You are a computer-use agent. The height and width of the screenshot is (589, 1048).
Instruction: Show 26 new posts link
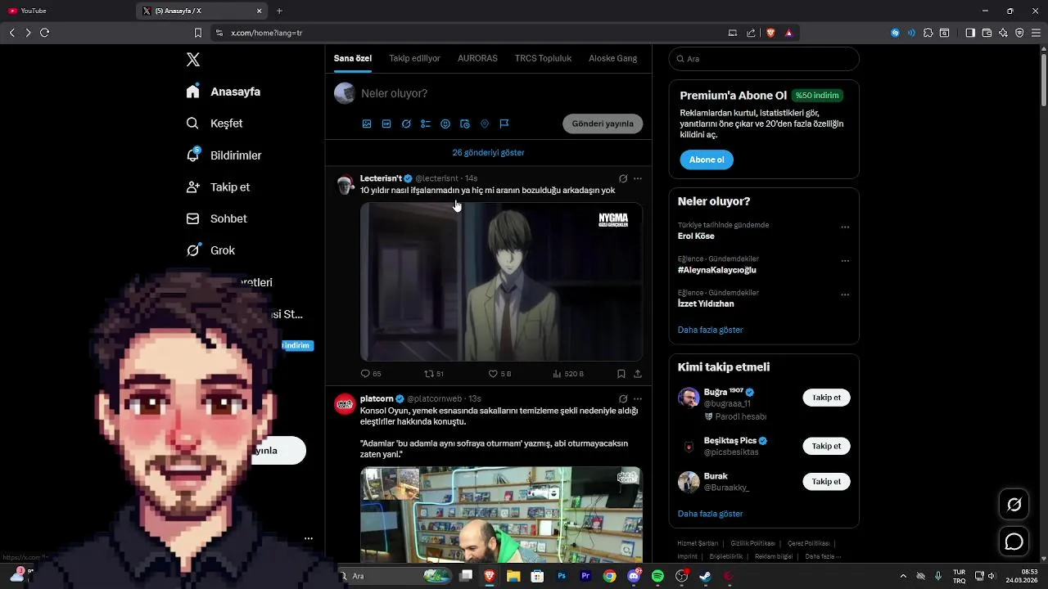(x=489, y=153)
